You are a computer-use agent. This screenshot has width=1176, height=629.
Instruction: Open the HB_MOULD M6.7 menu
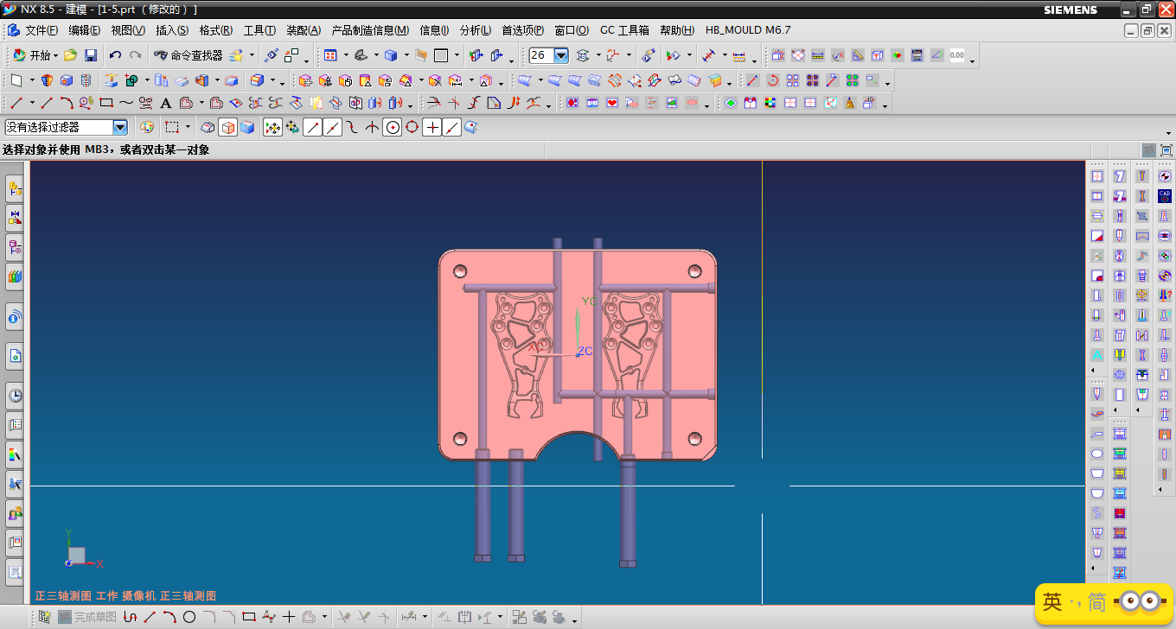click(x=747, y=30)
